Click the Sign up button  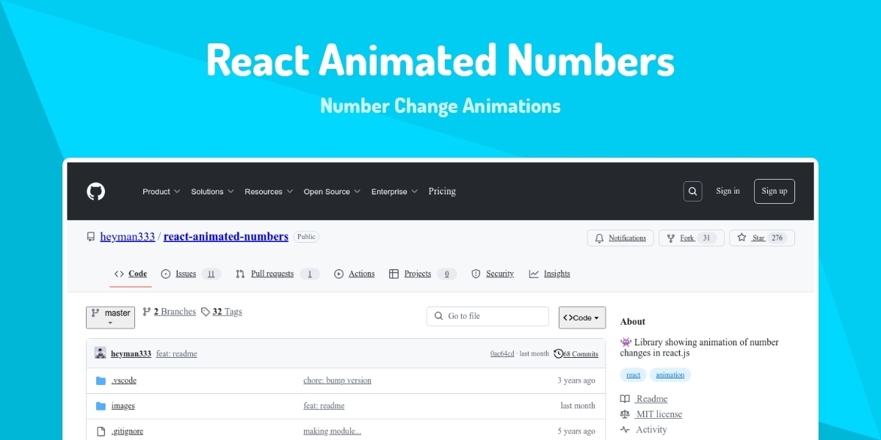774,191
